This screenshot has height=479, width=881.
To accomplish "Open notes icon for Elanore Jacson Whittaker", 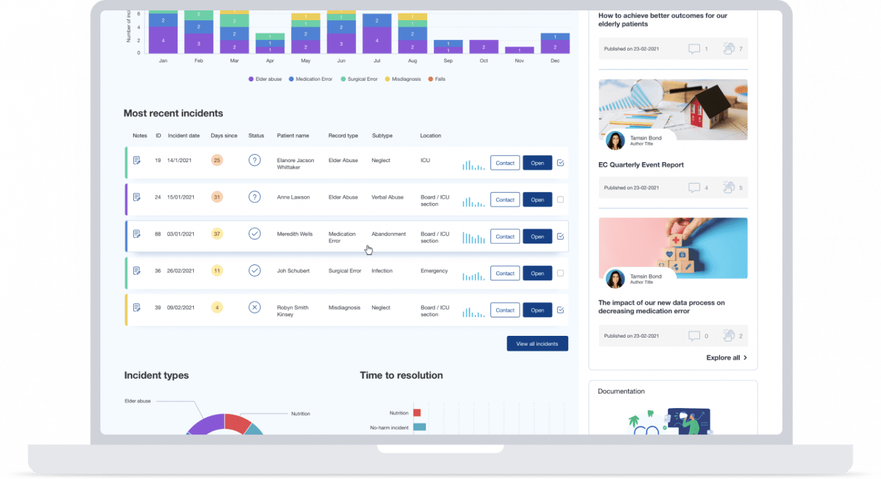I will pos(137,160).
